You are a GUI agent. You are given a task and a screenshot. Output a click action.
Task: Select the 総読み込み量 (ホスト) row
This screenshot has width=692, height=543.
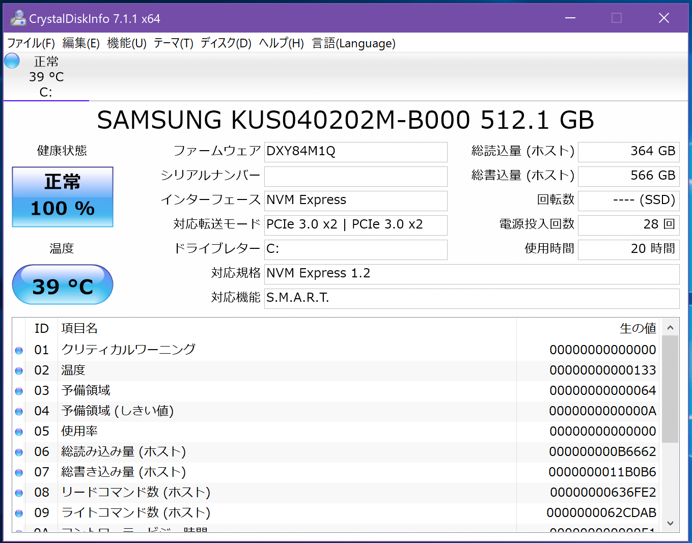[x=336, y=452]
